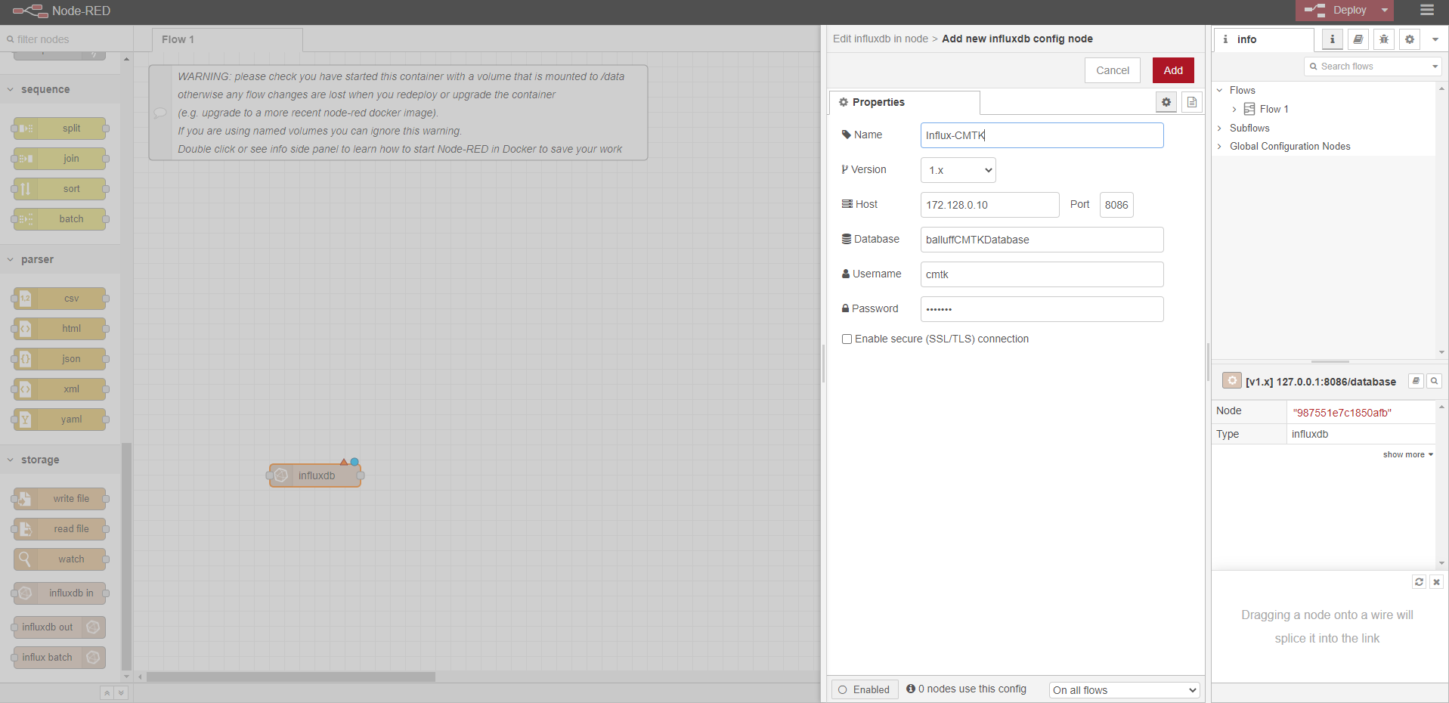Open the Node-RED main hamburger menu
Viewport: 1449px width, 703px height.
pos(1427,10)
